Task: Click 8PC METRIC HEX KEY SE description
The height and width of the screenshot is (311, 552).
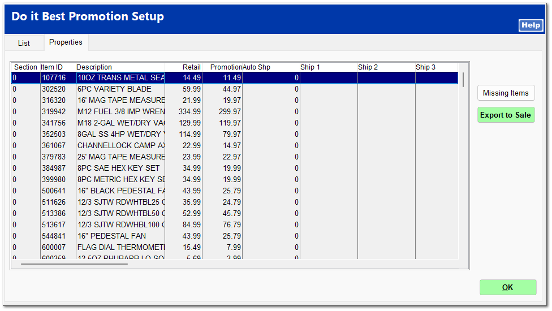Action: coord(121,179)
